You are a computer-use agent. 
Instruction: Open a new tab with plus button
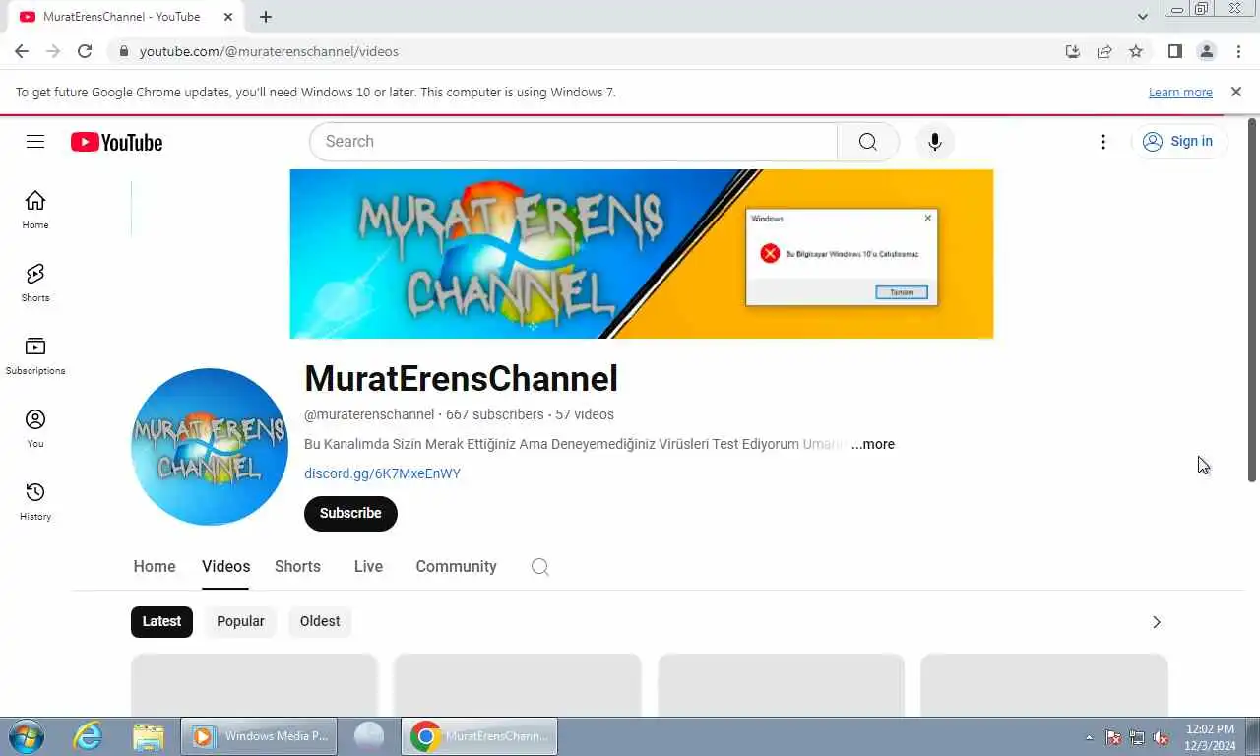point(266,17)
